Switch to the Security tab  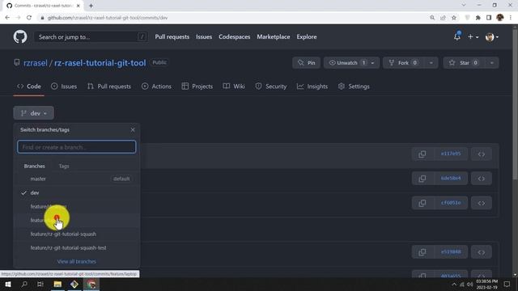pos(271,86)
